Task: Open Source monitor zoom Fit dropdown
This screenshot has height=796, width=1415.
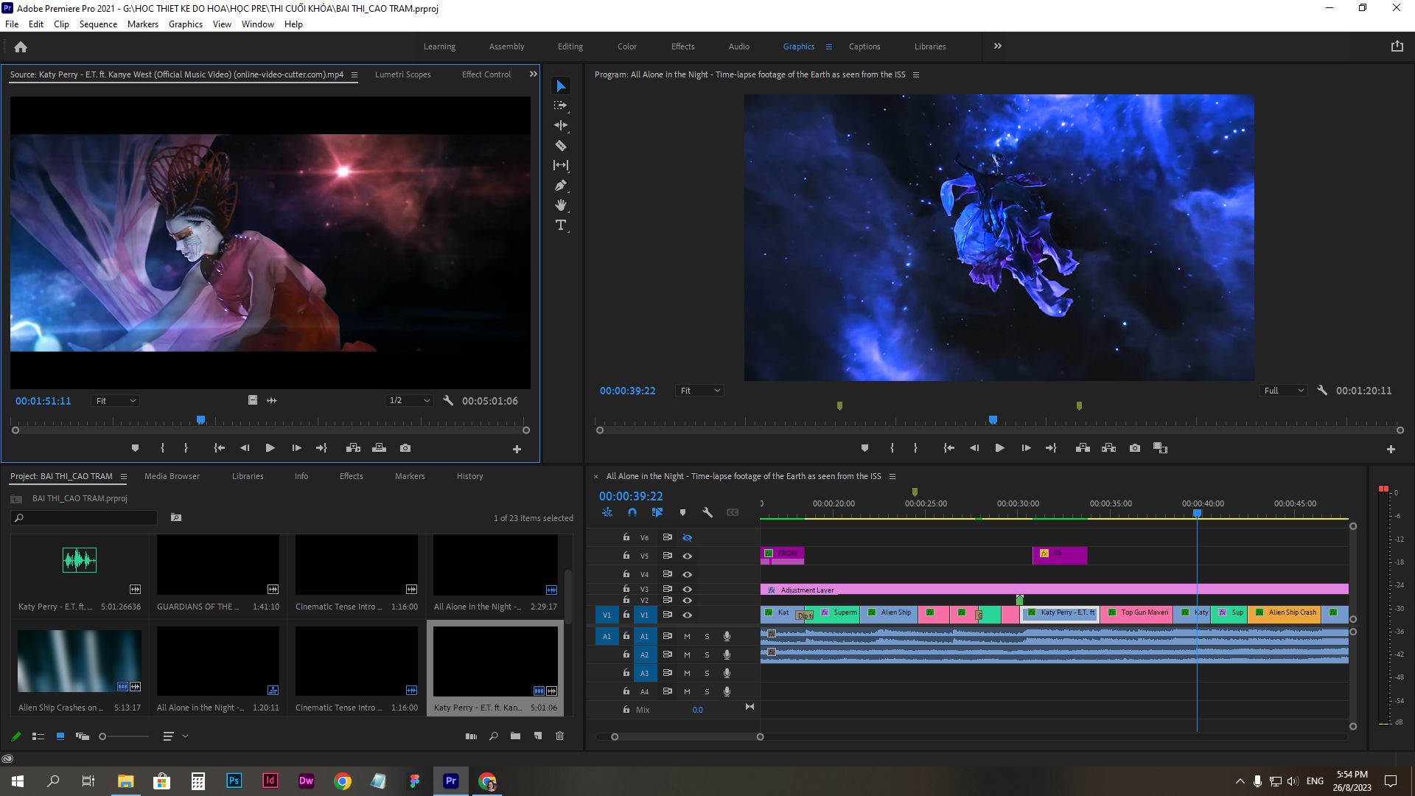Action: [x=116, y=401]
